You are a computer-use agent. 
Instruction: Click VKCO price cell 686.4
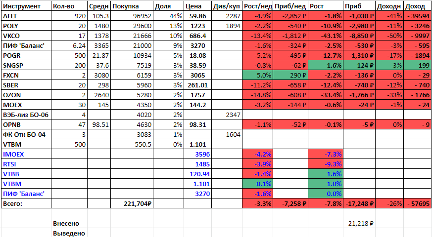point(197,36)
